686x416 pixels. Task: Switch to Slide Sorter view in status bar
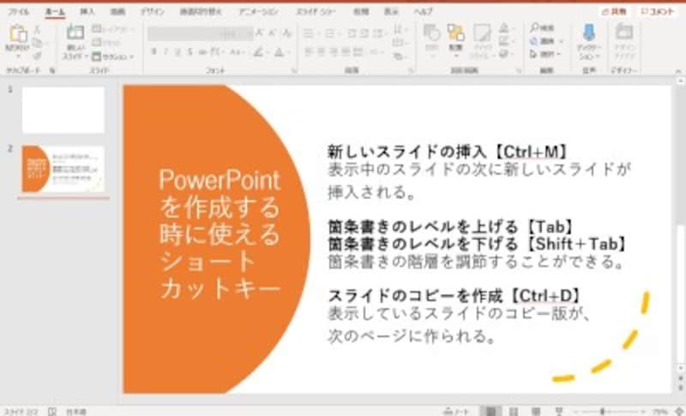tap(514, 411)
